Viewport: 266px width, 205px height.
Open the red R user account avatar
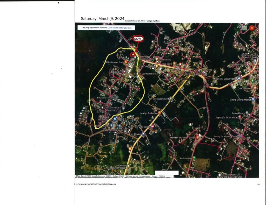click(251, 28)
